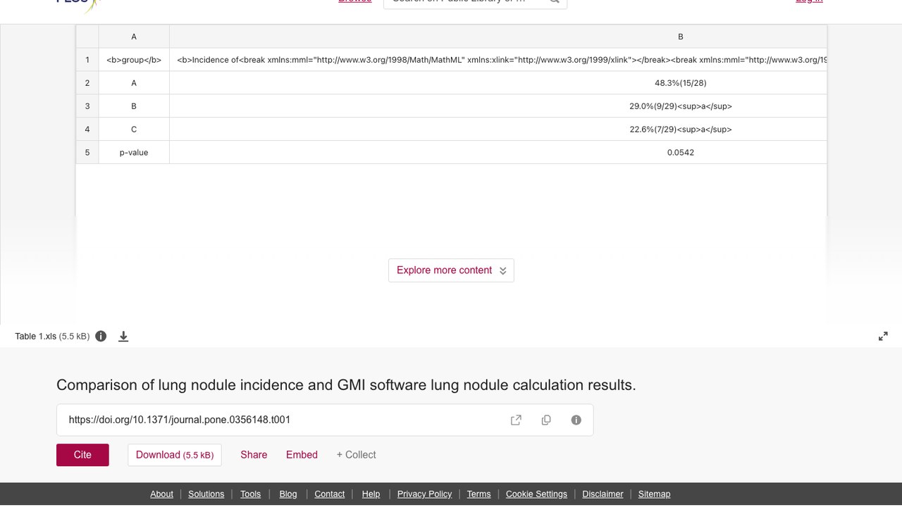This screenshot has height=507, width=902.
Task: Click the cell containing <b>group</b>
Action: [x=134, y=60]
